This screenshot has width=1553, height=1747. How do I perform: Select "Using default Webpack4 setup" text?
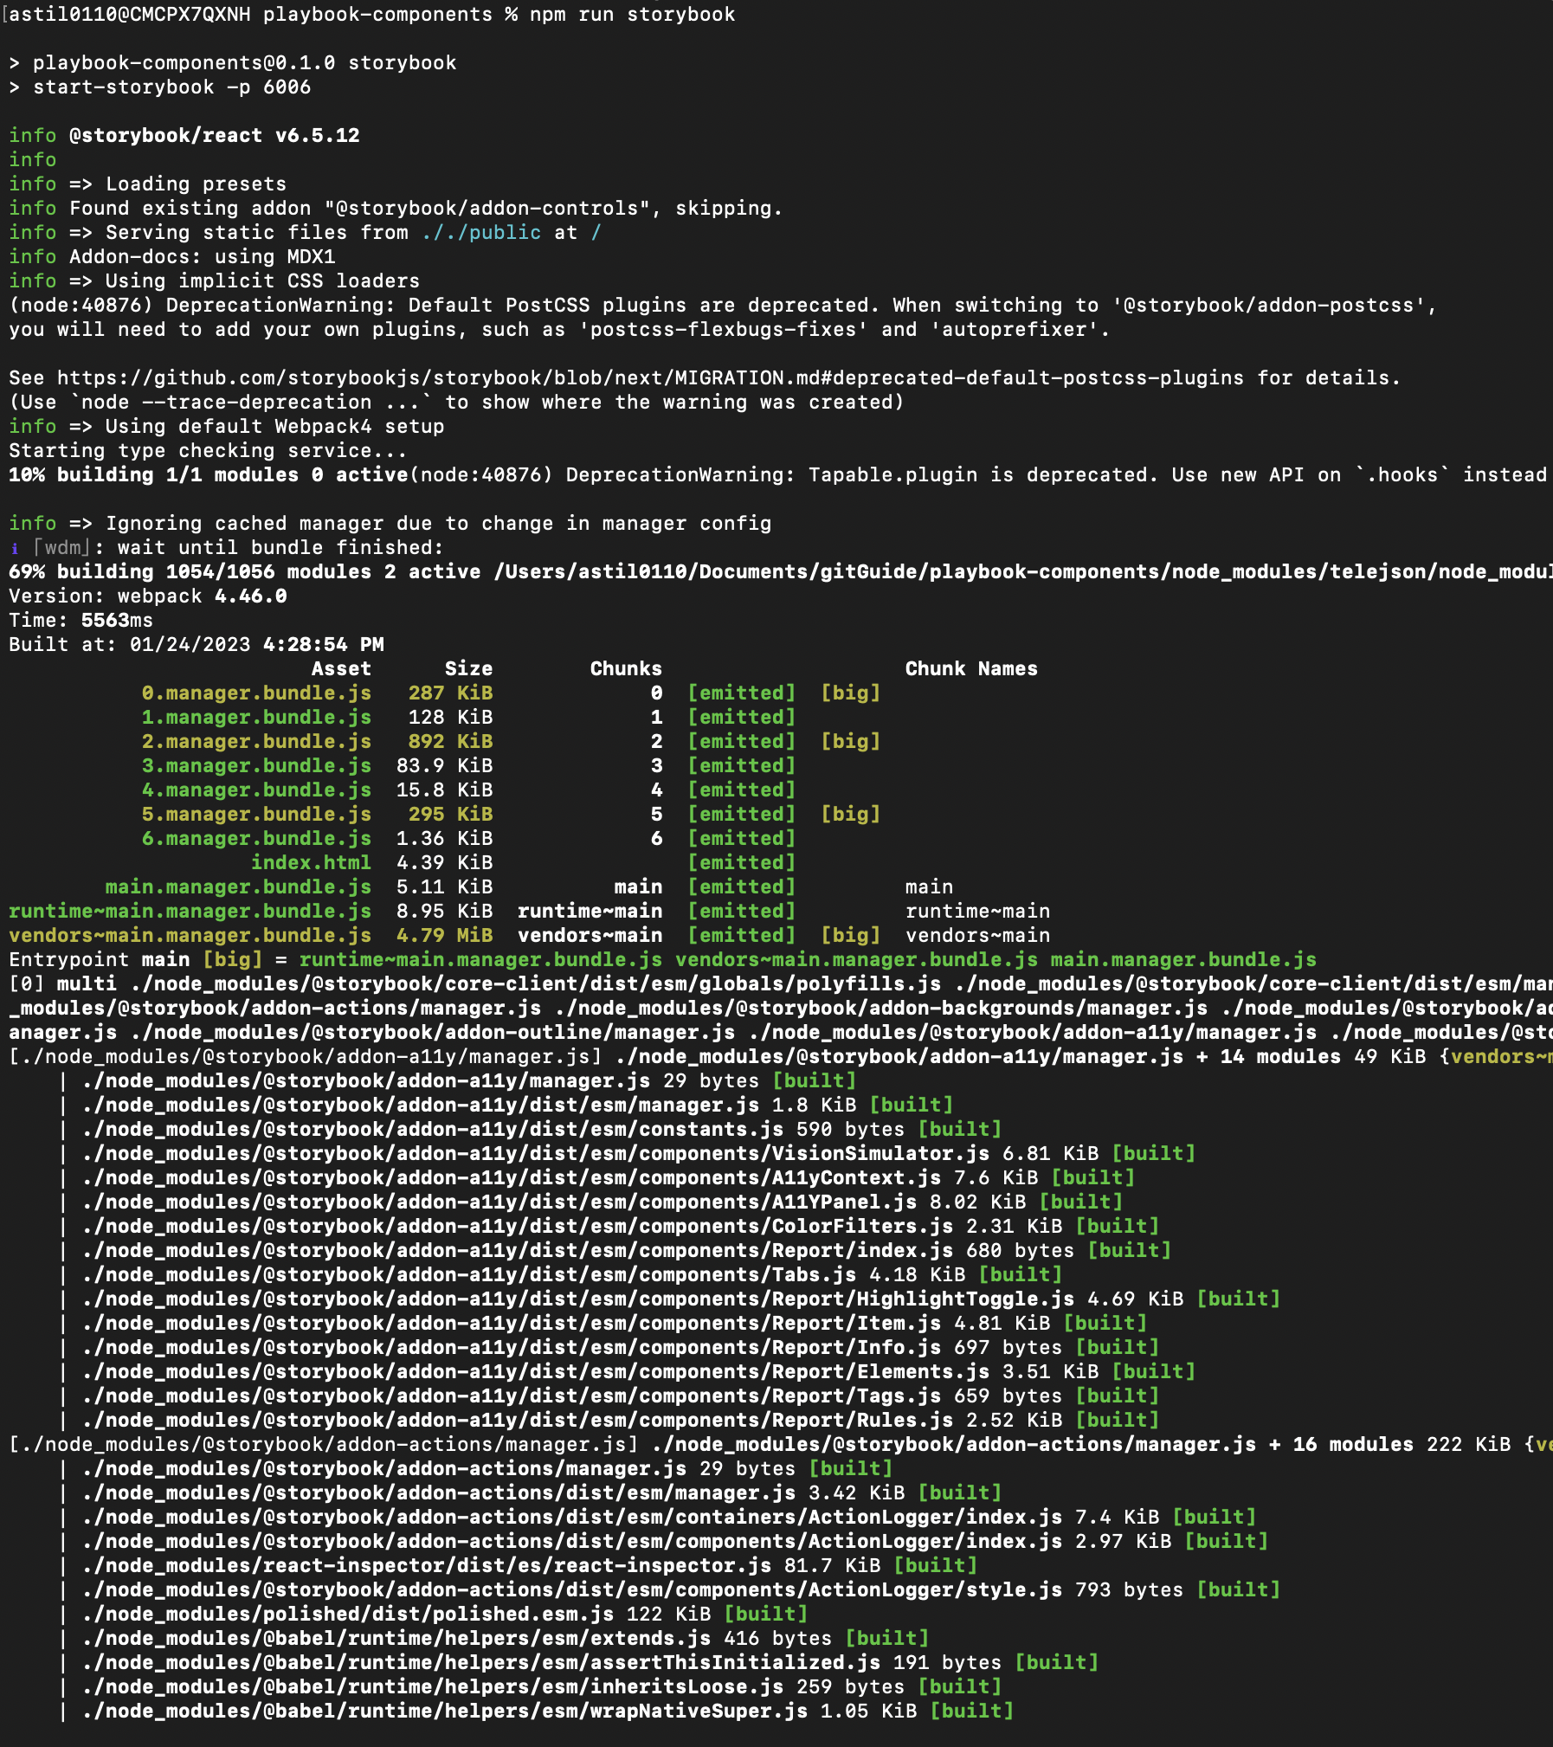click(275, 427)
